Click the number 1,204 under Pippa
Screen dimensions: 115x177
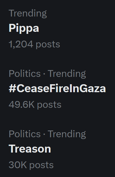tap(21, 44)
